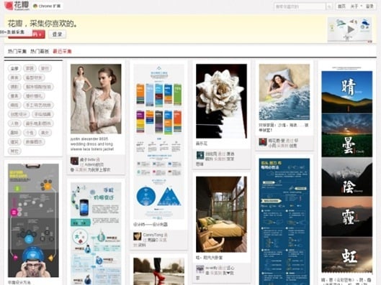Click the wedding dress pin's user avatar
Screen dimensions: 381x285
pos(74,161)
